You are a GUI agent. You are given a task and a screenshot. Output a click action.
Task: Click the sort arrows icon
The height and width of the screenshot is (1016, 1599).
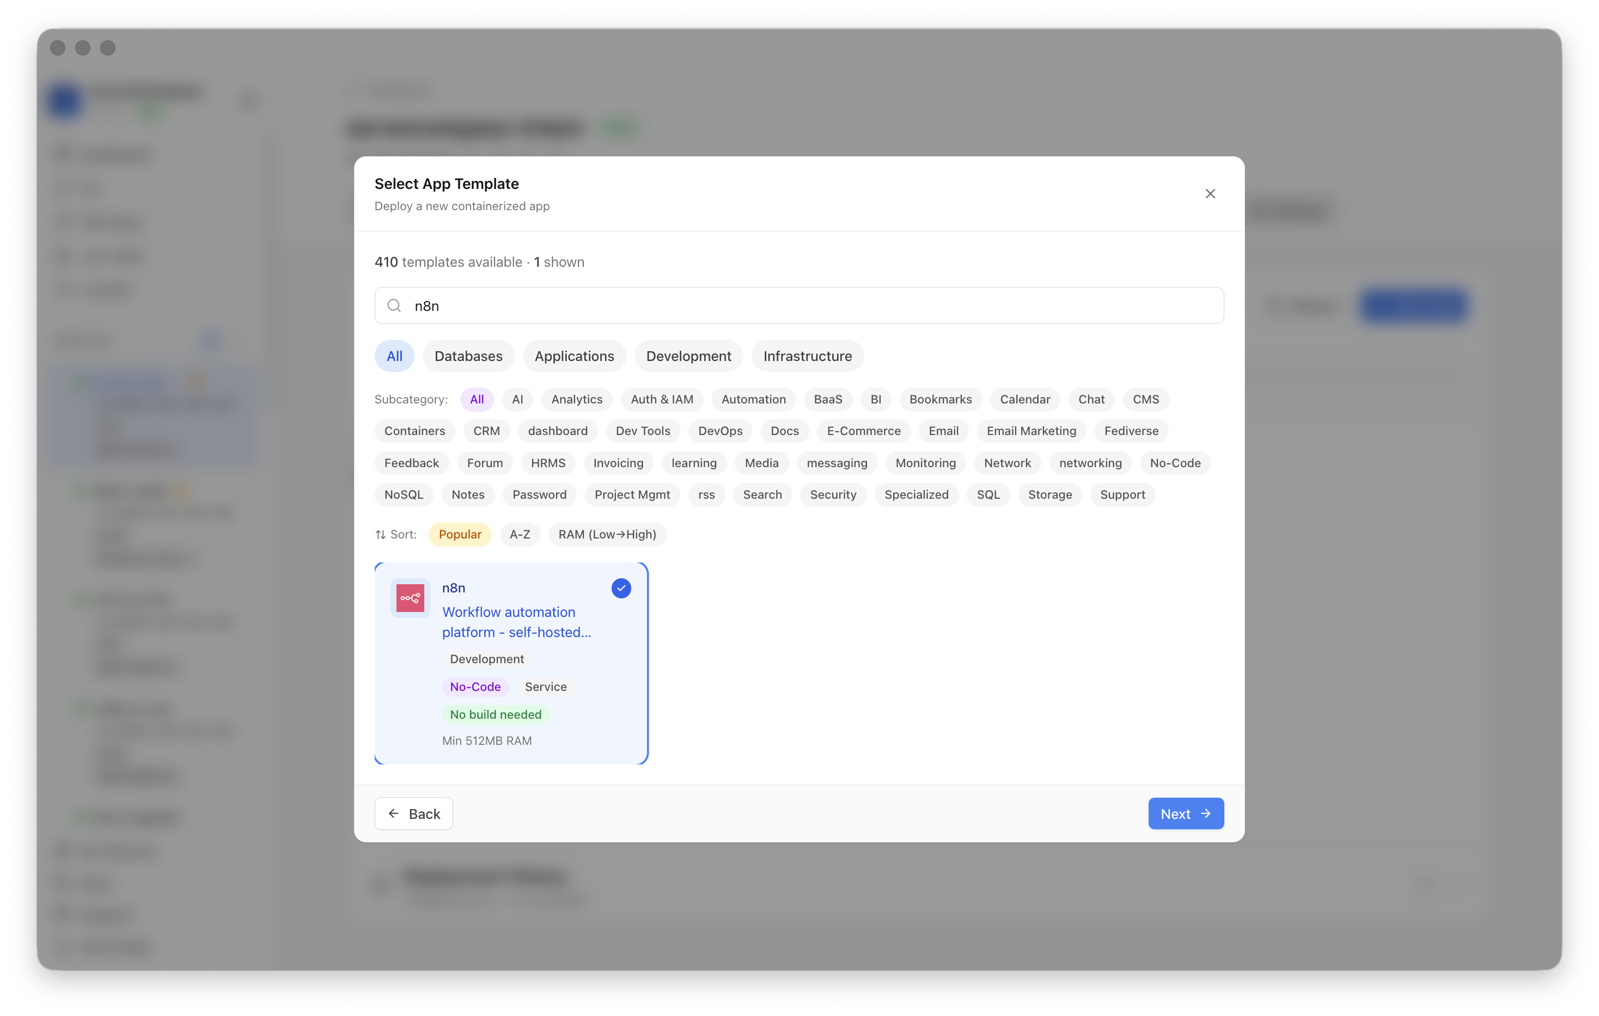381,535
